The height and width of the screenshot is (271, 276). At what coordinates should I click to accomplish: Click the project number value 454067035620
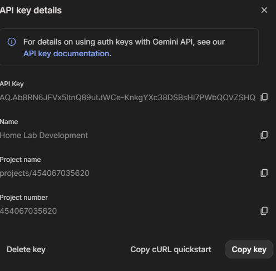tap(28, 211)
